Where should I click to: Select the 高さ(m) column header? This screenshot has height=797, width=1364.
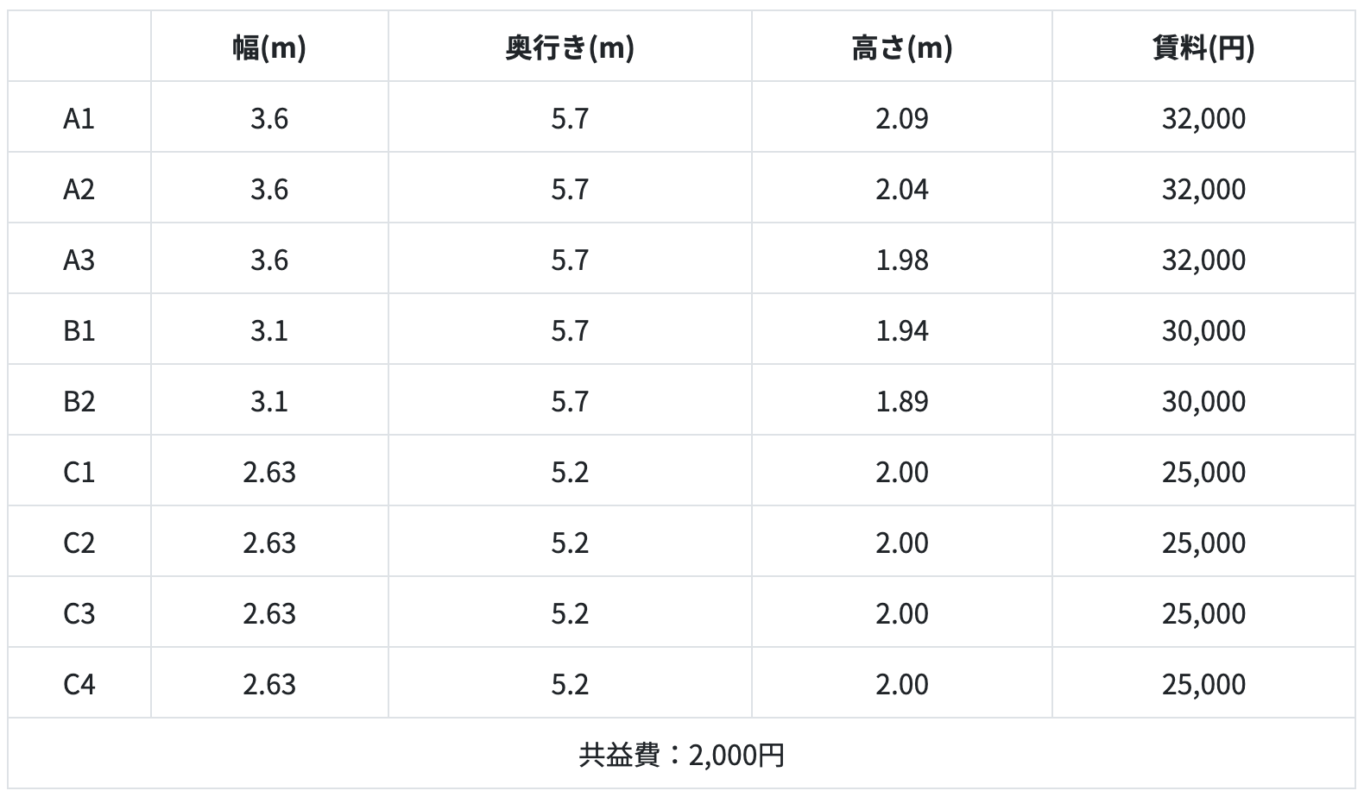pyautogui.click(x=901, y=48)
